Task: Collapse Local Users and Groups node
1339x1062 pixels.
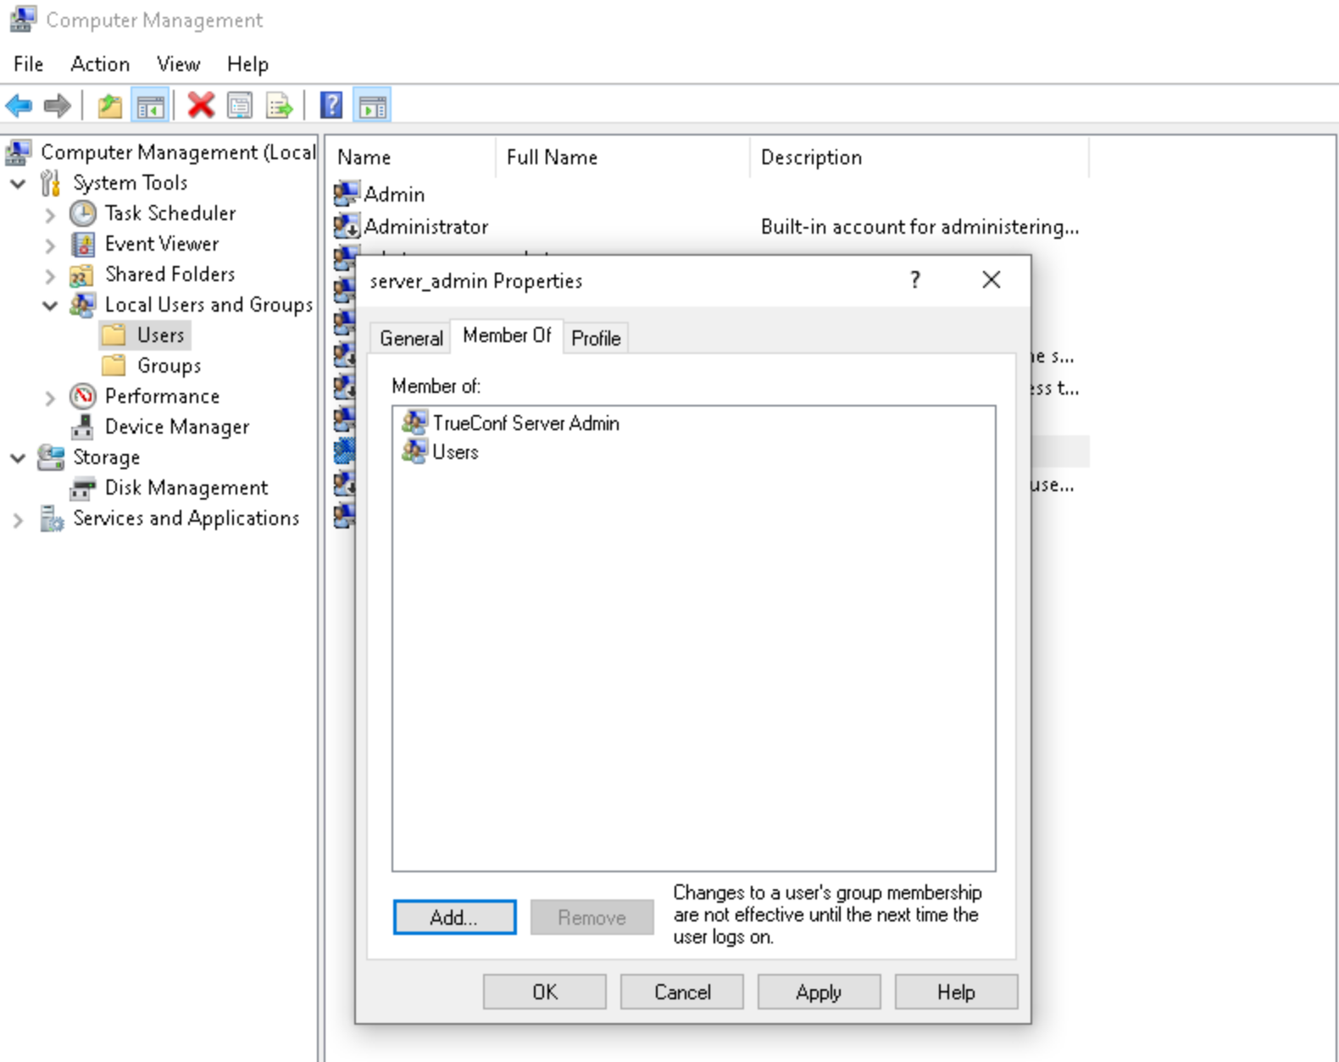Action: pos(50,306)
